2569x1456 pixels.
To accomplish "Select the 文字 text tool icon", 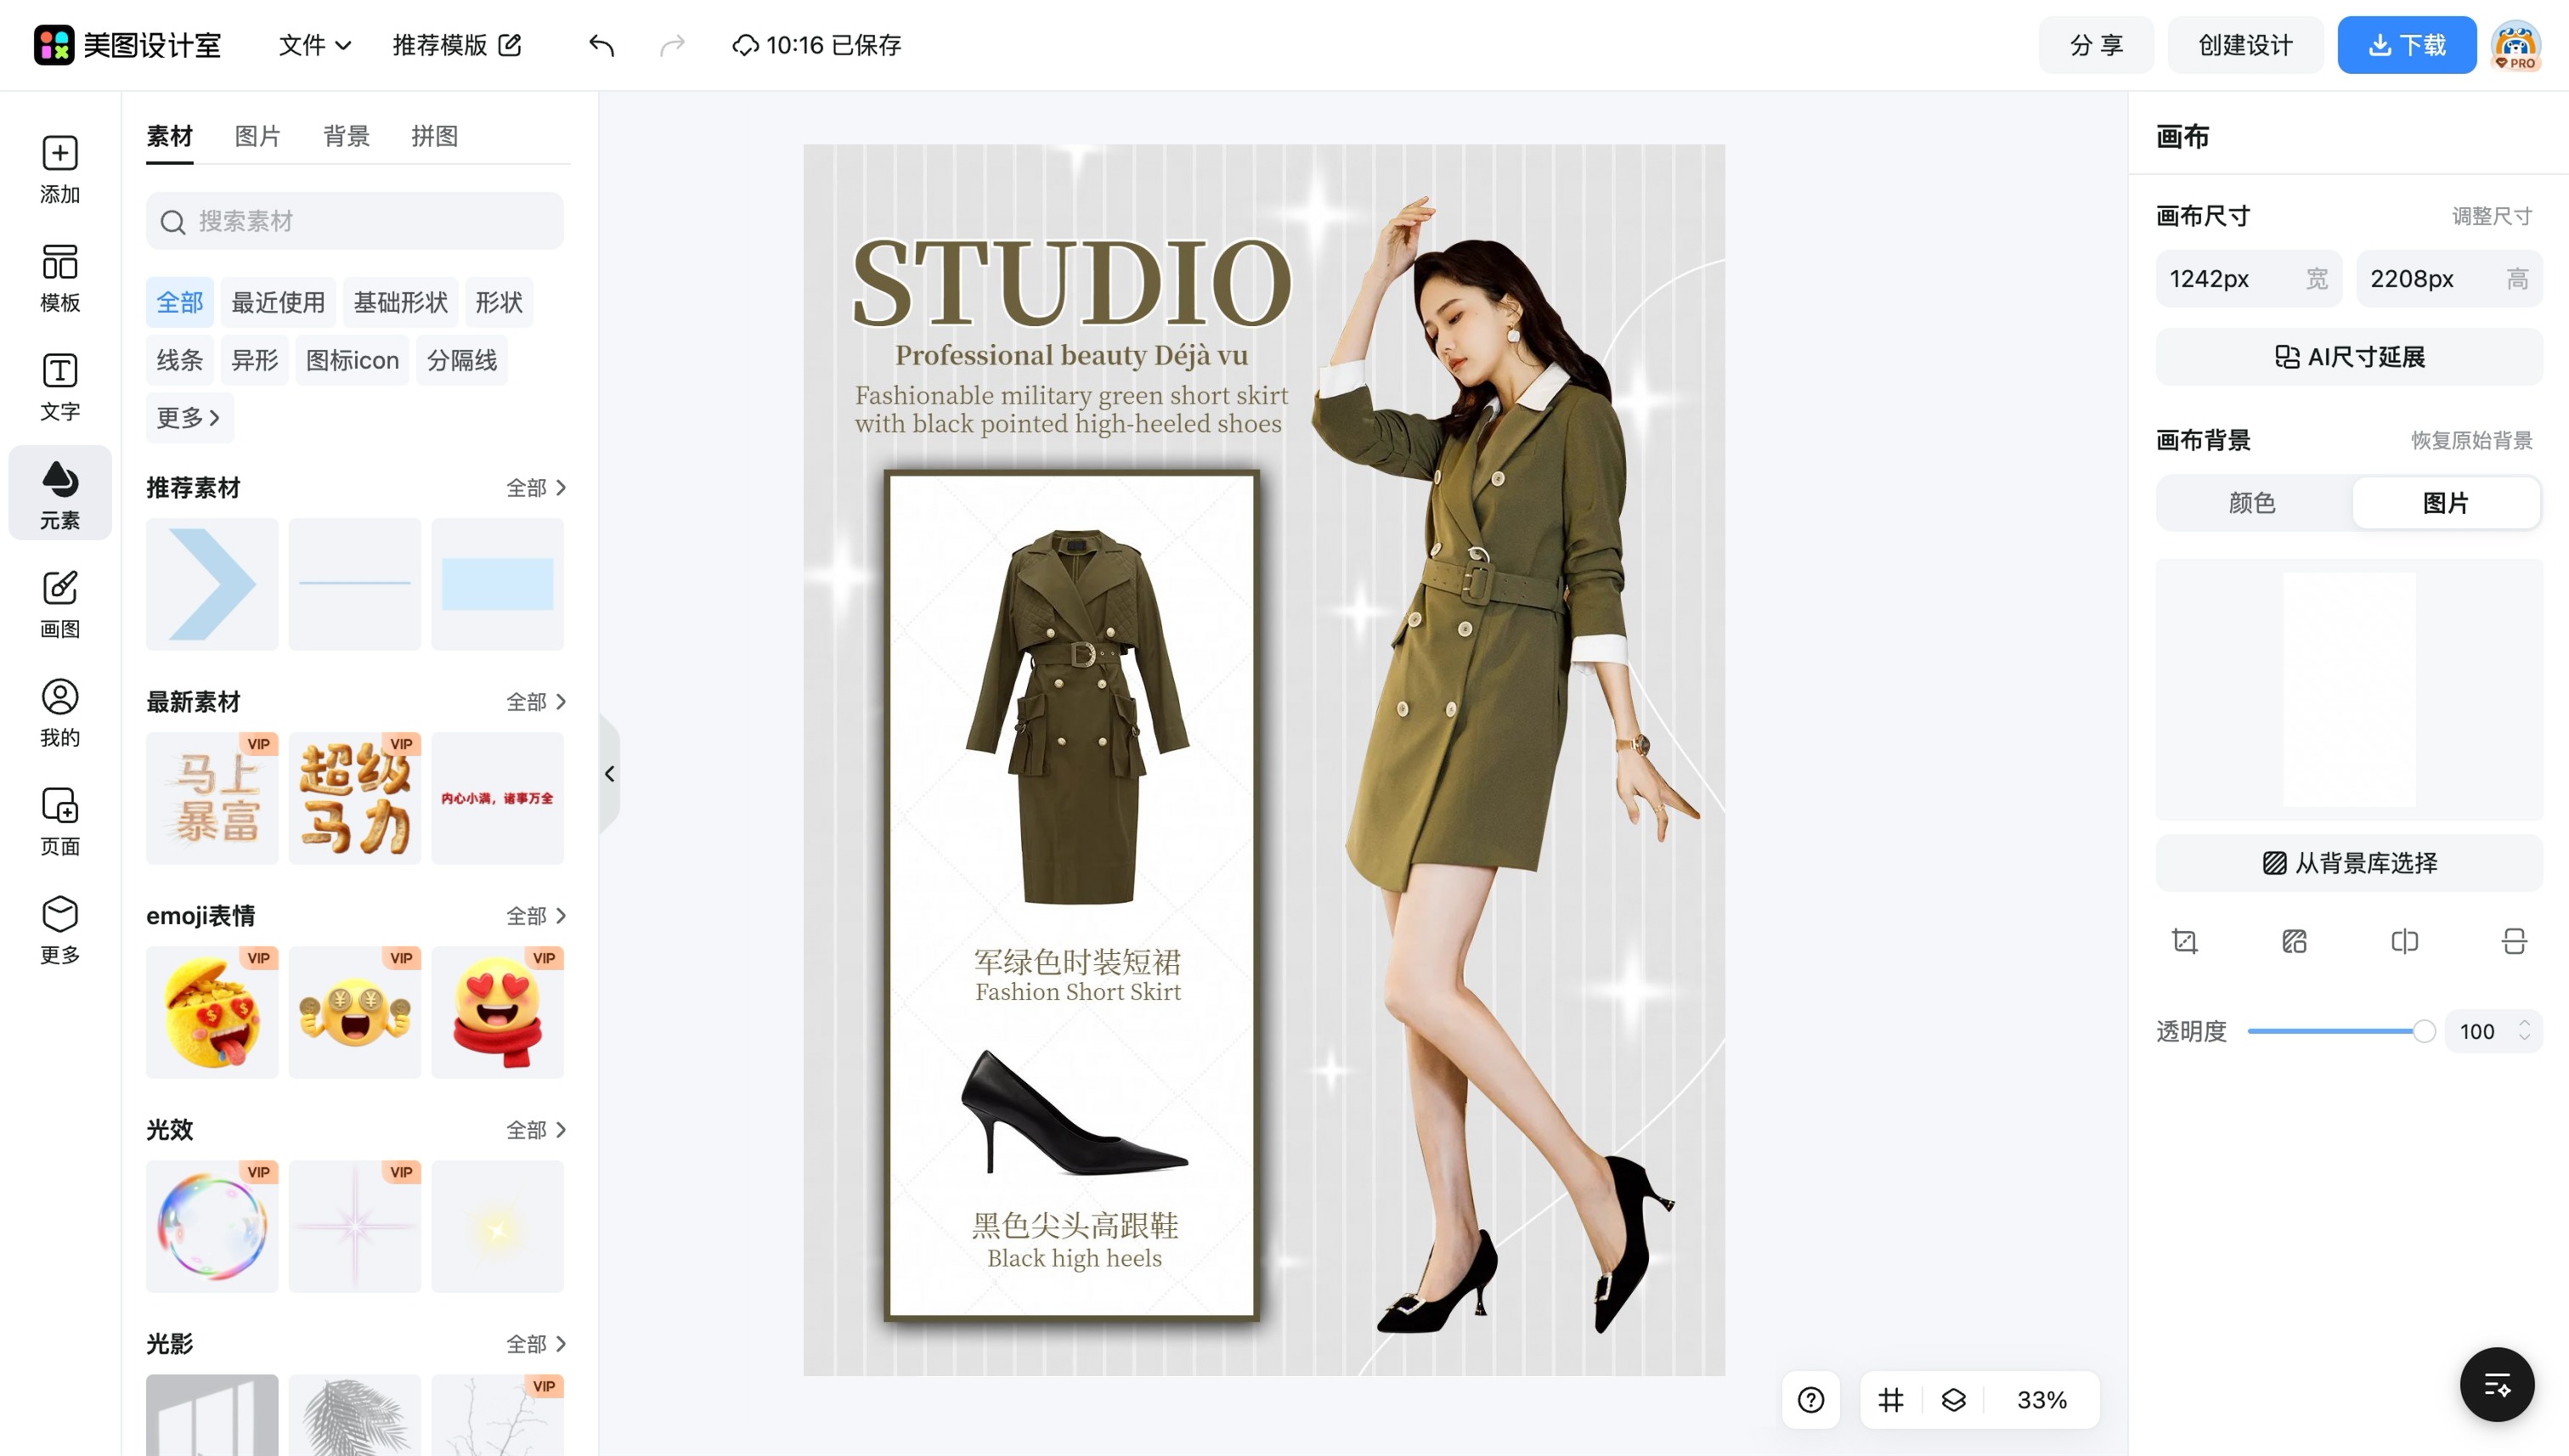I will (x=60, y=387).
